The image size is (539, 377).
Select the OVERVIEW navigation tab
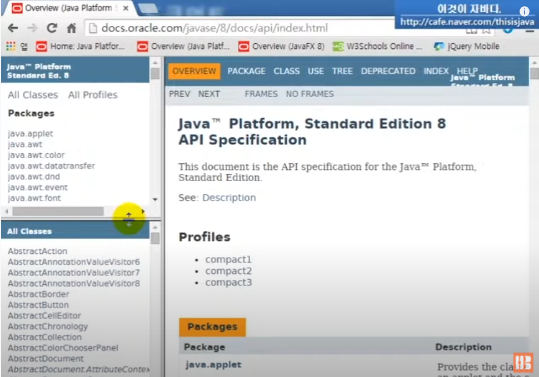(x=194, y=71)
